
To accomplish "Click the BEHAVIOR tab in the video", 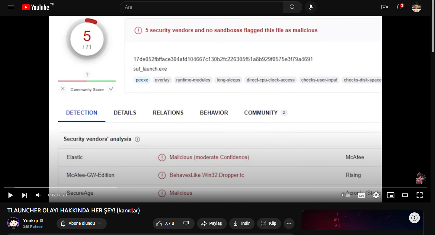I will click(214, 113).
